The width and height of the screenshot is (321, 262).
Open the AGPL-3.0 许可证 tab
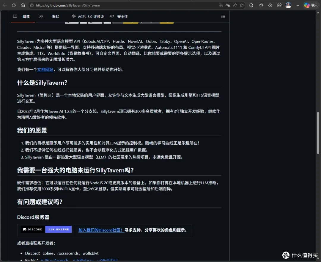[x=91, y=17]
